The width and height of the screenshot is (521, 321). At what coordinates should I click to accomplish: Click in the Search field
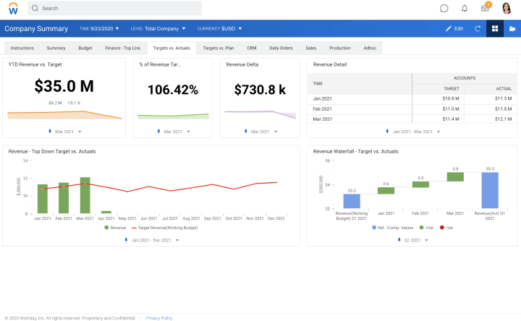(x=116, y=9)
